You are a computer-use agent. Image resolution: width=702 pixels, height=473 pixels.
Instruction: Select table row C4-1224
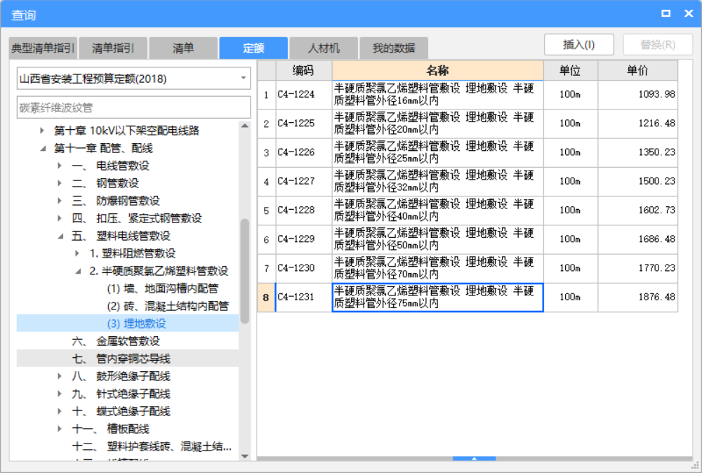pos(435,94)
